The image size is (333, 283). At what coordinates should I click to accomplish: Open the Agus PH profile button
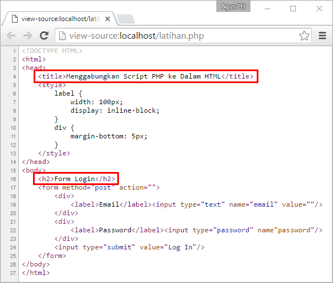click(233, 6)
